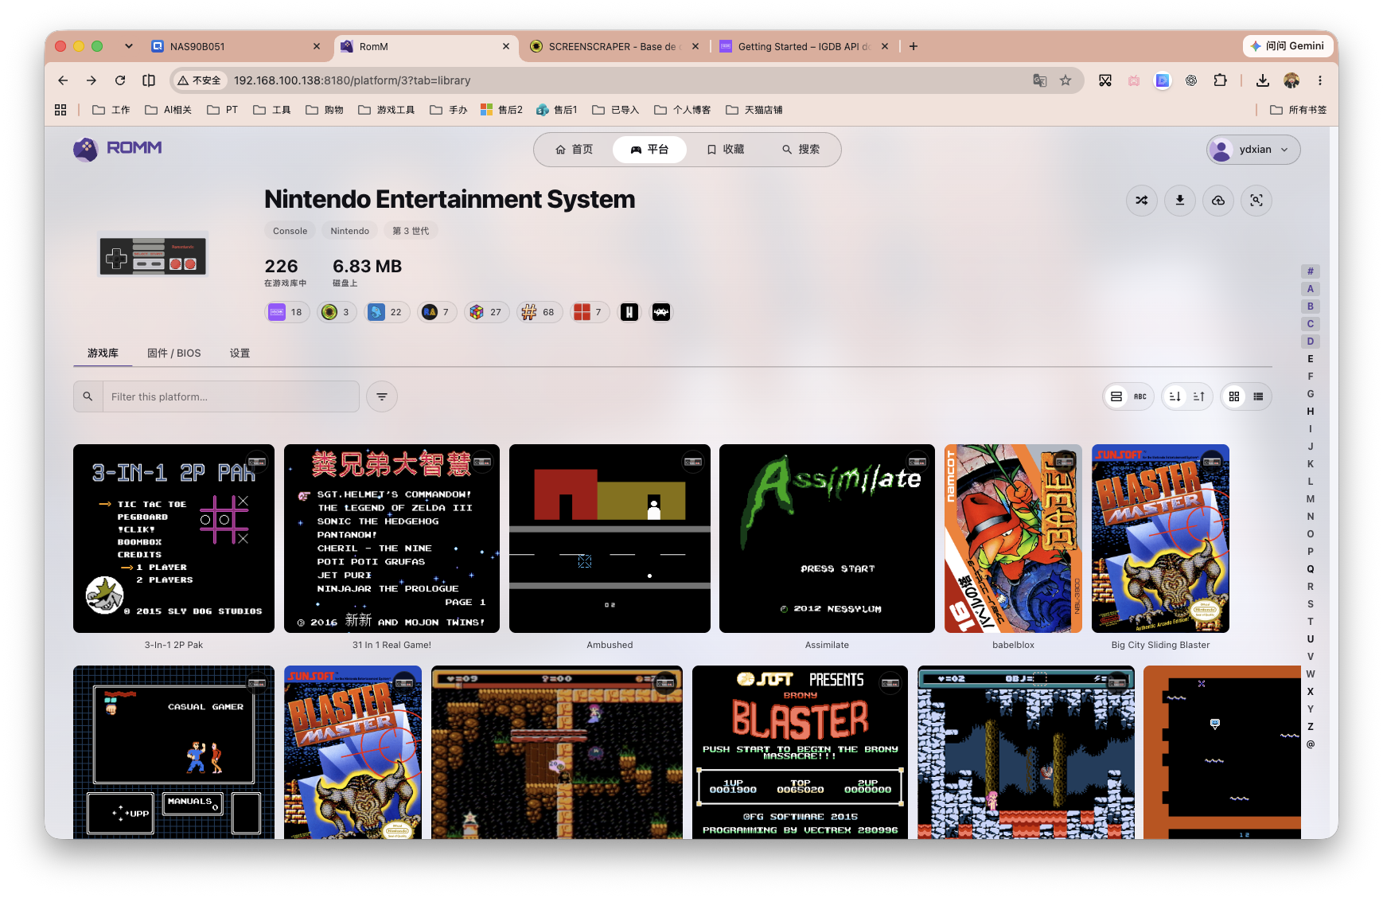
Task: Click the 第 3 世代 generation chip
Action: click(411, 231)
